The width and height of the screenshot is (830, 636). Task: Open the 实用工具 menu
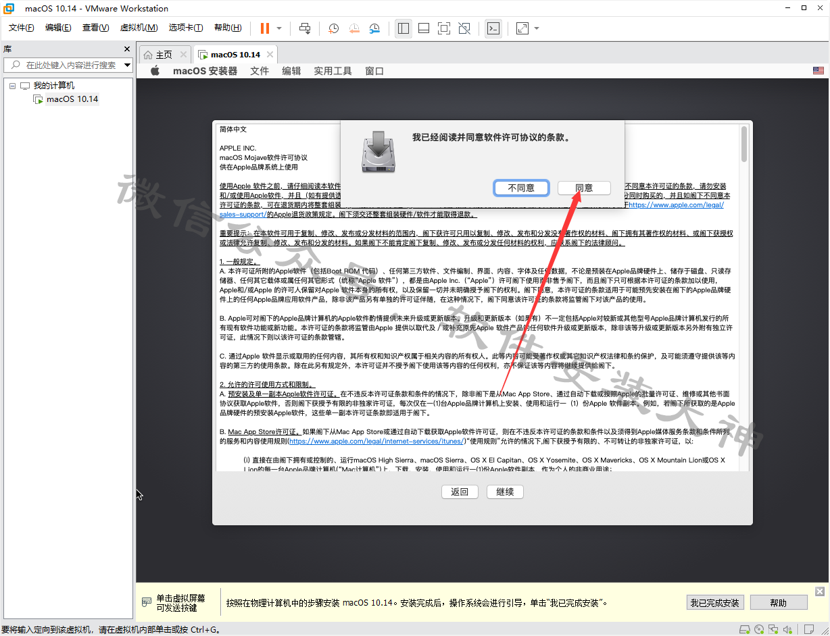pos(333,71)
